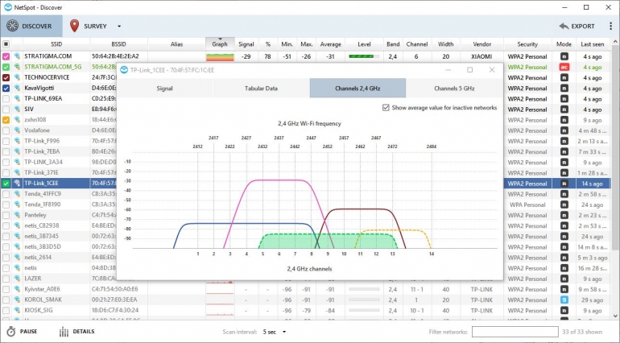Click the n mode badge for TP-Link_1CEE row
The image size is (620, 343).
[x=564, y=184]
